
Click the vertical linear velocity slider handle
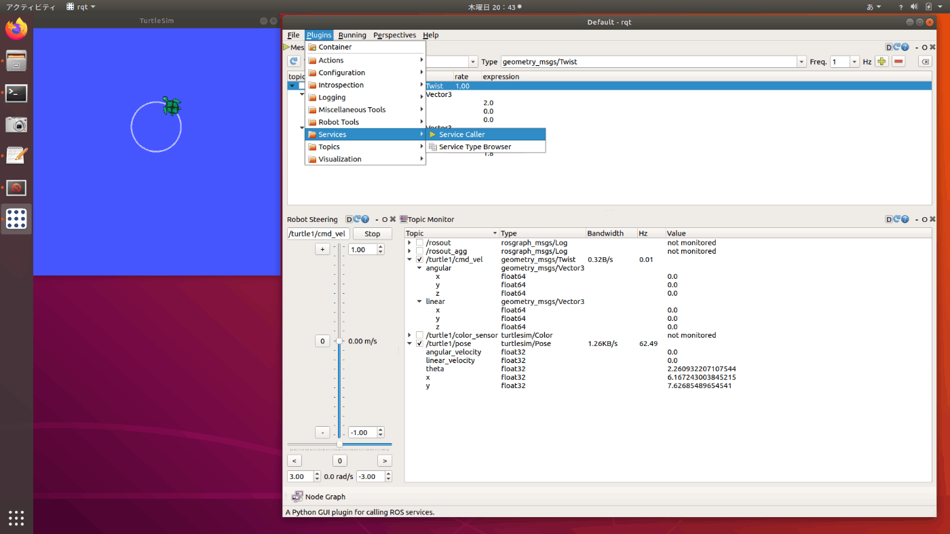[x=339, y=341]
